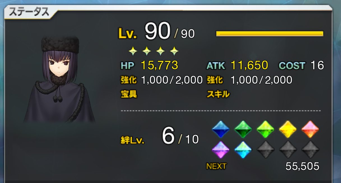Select the ステータス tab header
Viewport: 341px width, 183px height.
point(29,12)
